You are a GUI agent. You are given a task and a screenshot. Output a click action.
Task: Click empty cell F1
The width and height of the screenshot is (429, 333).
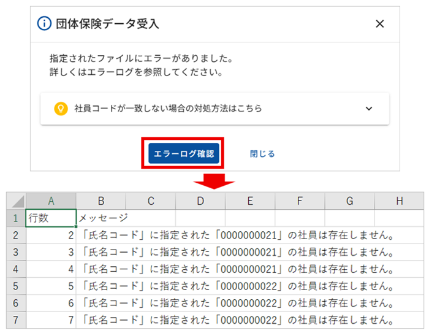pos(300,218)
